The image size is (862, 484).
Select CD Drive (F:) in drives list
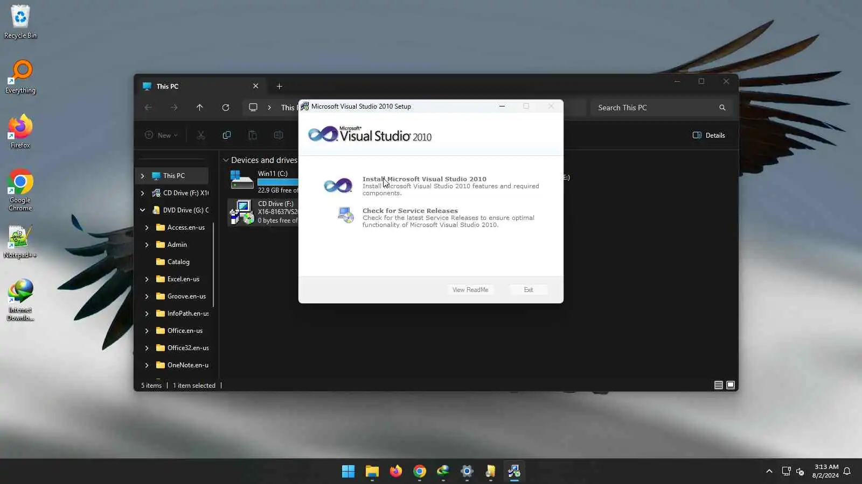264,212
